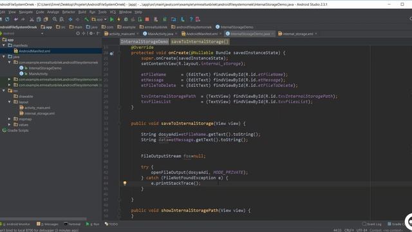Expand the second com.example package
This screenshot has height=232, width=412.
(x=10, y=79)
